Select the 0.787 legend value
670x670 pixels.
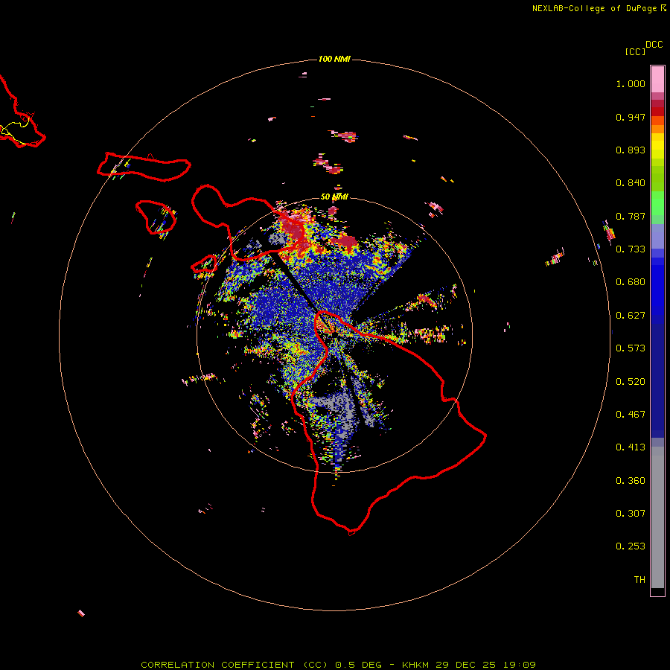click(x=631, y=216)
